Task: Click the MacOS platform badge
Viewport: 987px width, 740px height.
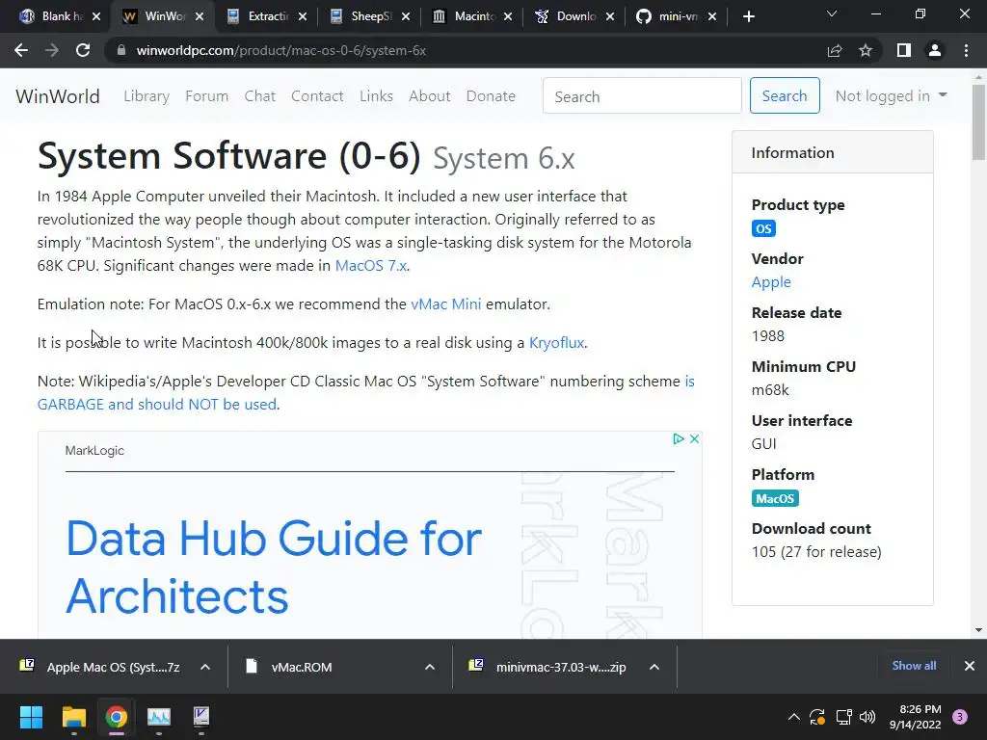Action: [775, 498]
